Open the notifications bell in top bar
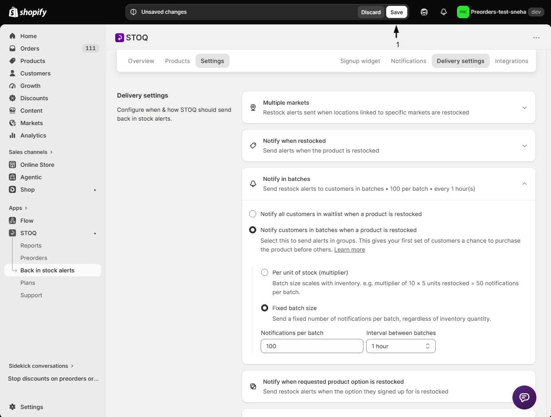This screenshot has width=551, height=417. (x=444, y=12)
